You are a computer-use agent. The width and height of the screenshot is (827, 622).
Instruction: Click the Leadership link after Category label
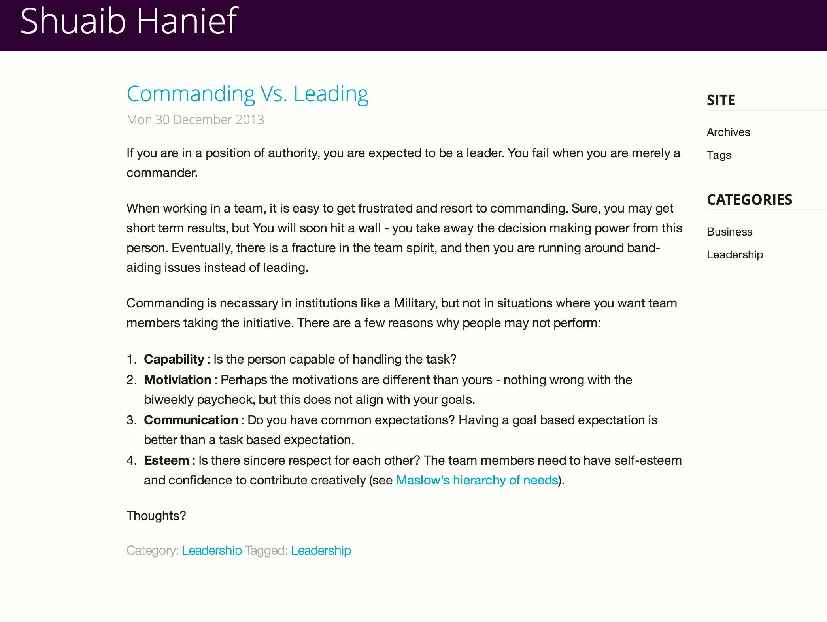point(211,550)
